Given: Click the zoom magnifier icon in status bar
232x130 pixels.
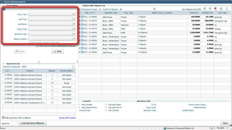Looking at the screenshot, I should point(218,128).
